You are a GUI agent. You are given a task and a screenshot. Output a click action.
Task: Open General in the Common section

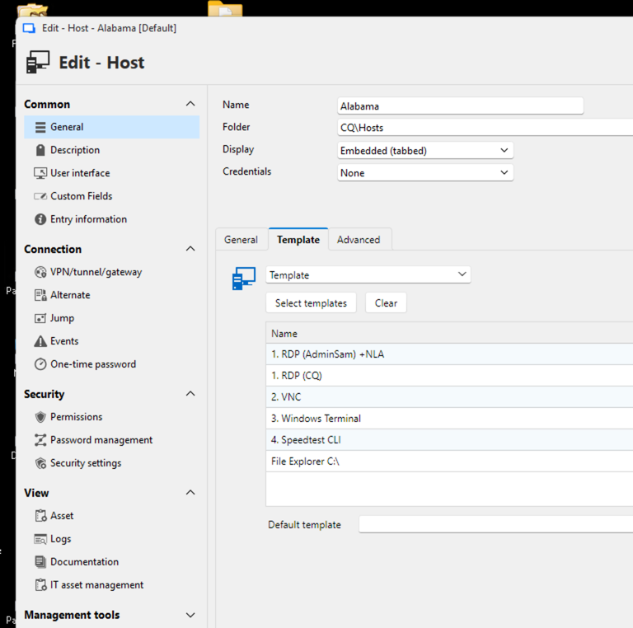tap(112, 127)
